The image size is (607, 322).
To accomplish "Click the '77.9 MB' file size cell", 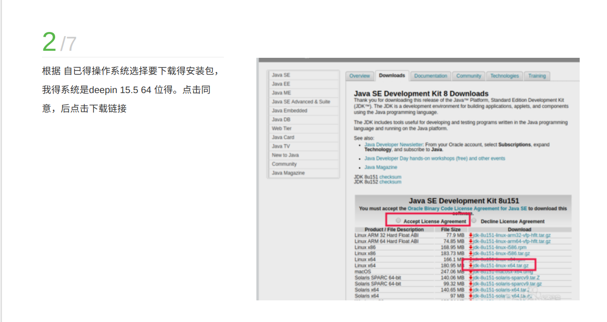I will pyautogui.click(x=455, y=236).
